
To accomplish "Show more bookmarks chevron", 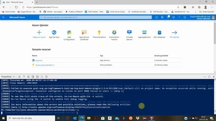I will click(x=195, y=12).
